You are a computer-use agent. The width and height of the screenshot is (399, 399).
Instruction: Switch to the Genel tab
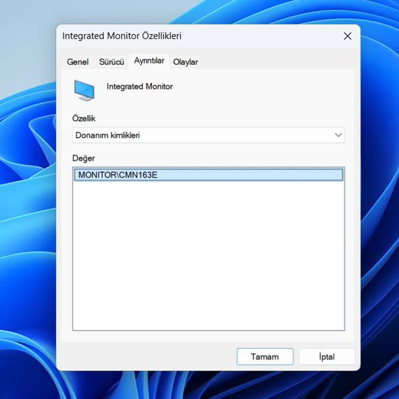77,62
